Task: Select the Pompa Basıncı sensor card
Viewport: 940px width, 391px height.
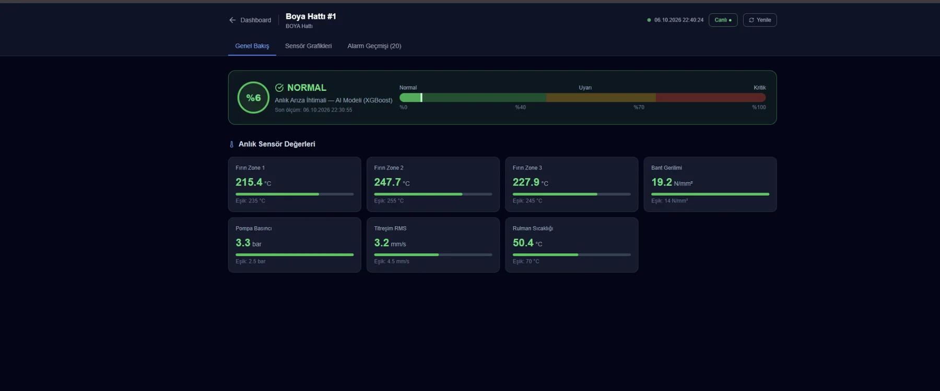Action: pos(295,245)
